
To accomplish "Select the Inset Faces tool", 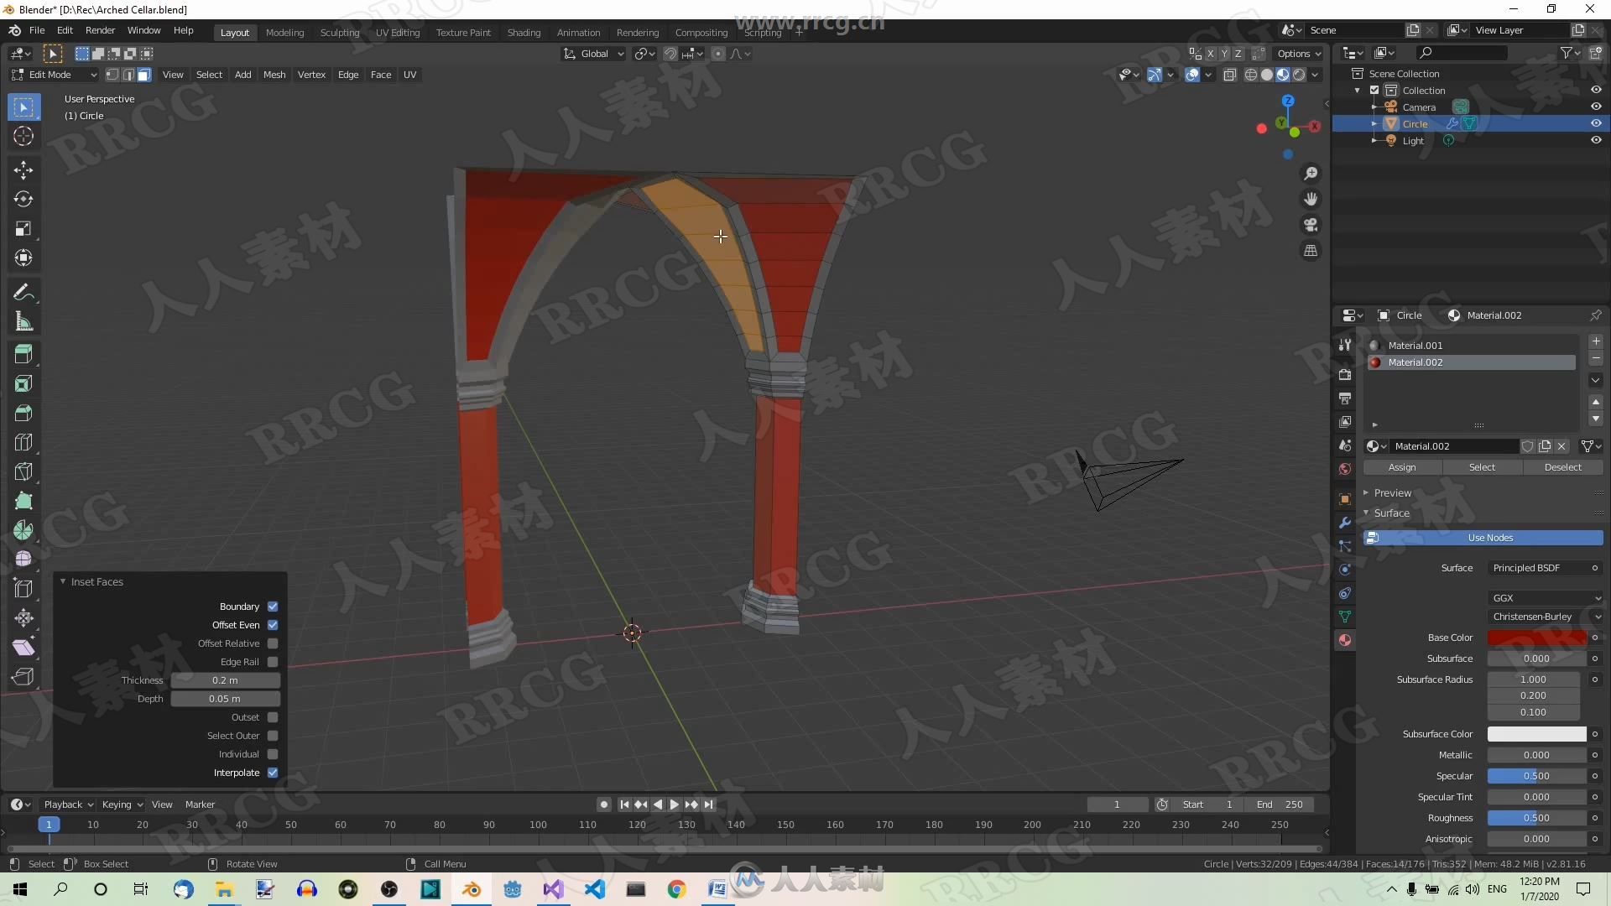I will tap(23, 384).
